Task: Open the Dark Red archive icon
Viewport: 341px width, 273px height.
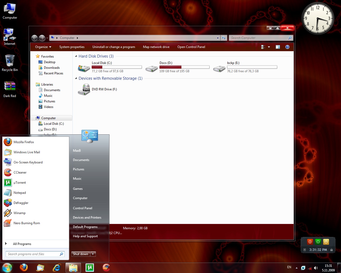Action: (10, 89)
